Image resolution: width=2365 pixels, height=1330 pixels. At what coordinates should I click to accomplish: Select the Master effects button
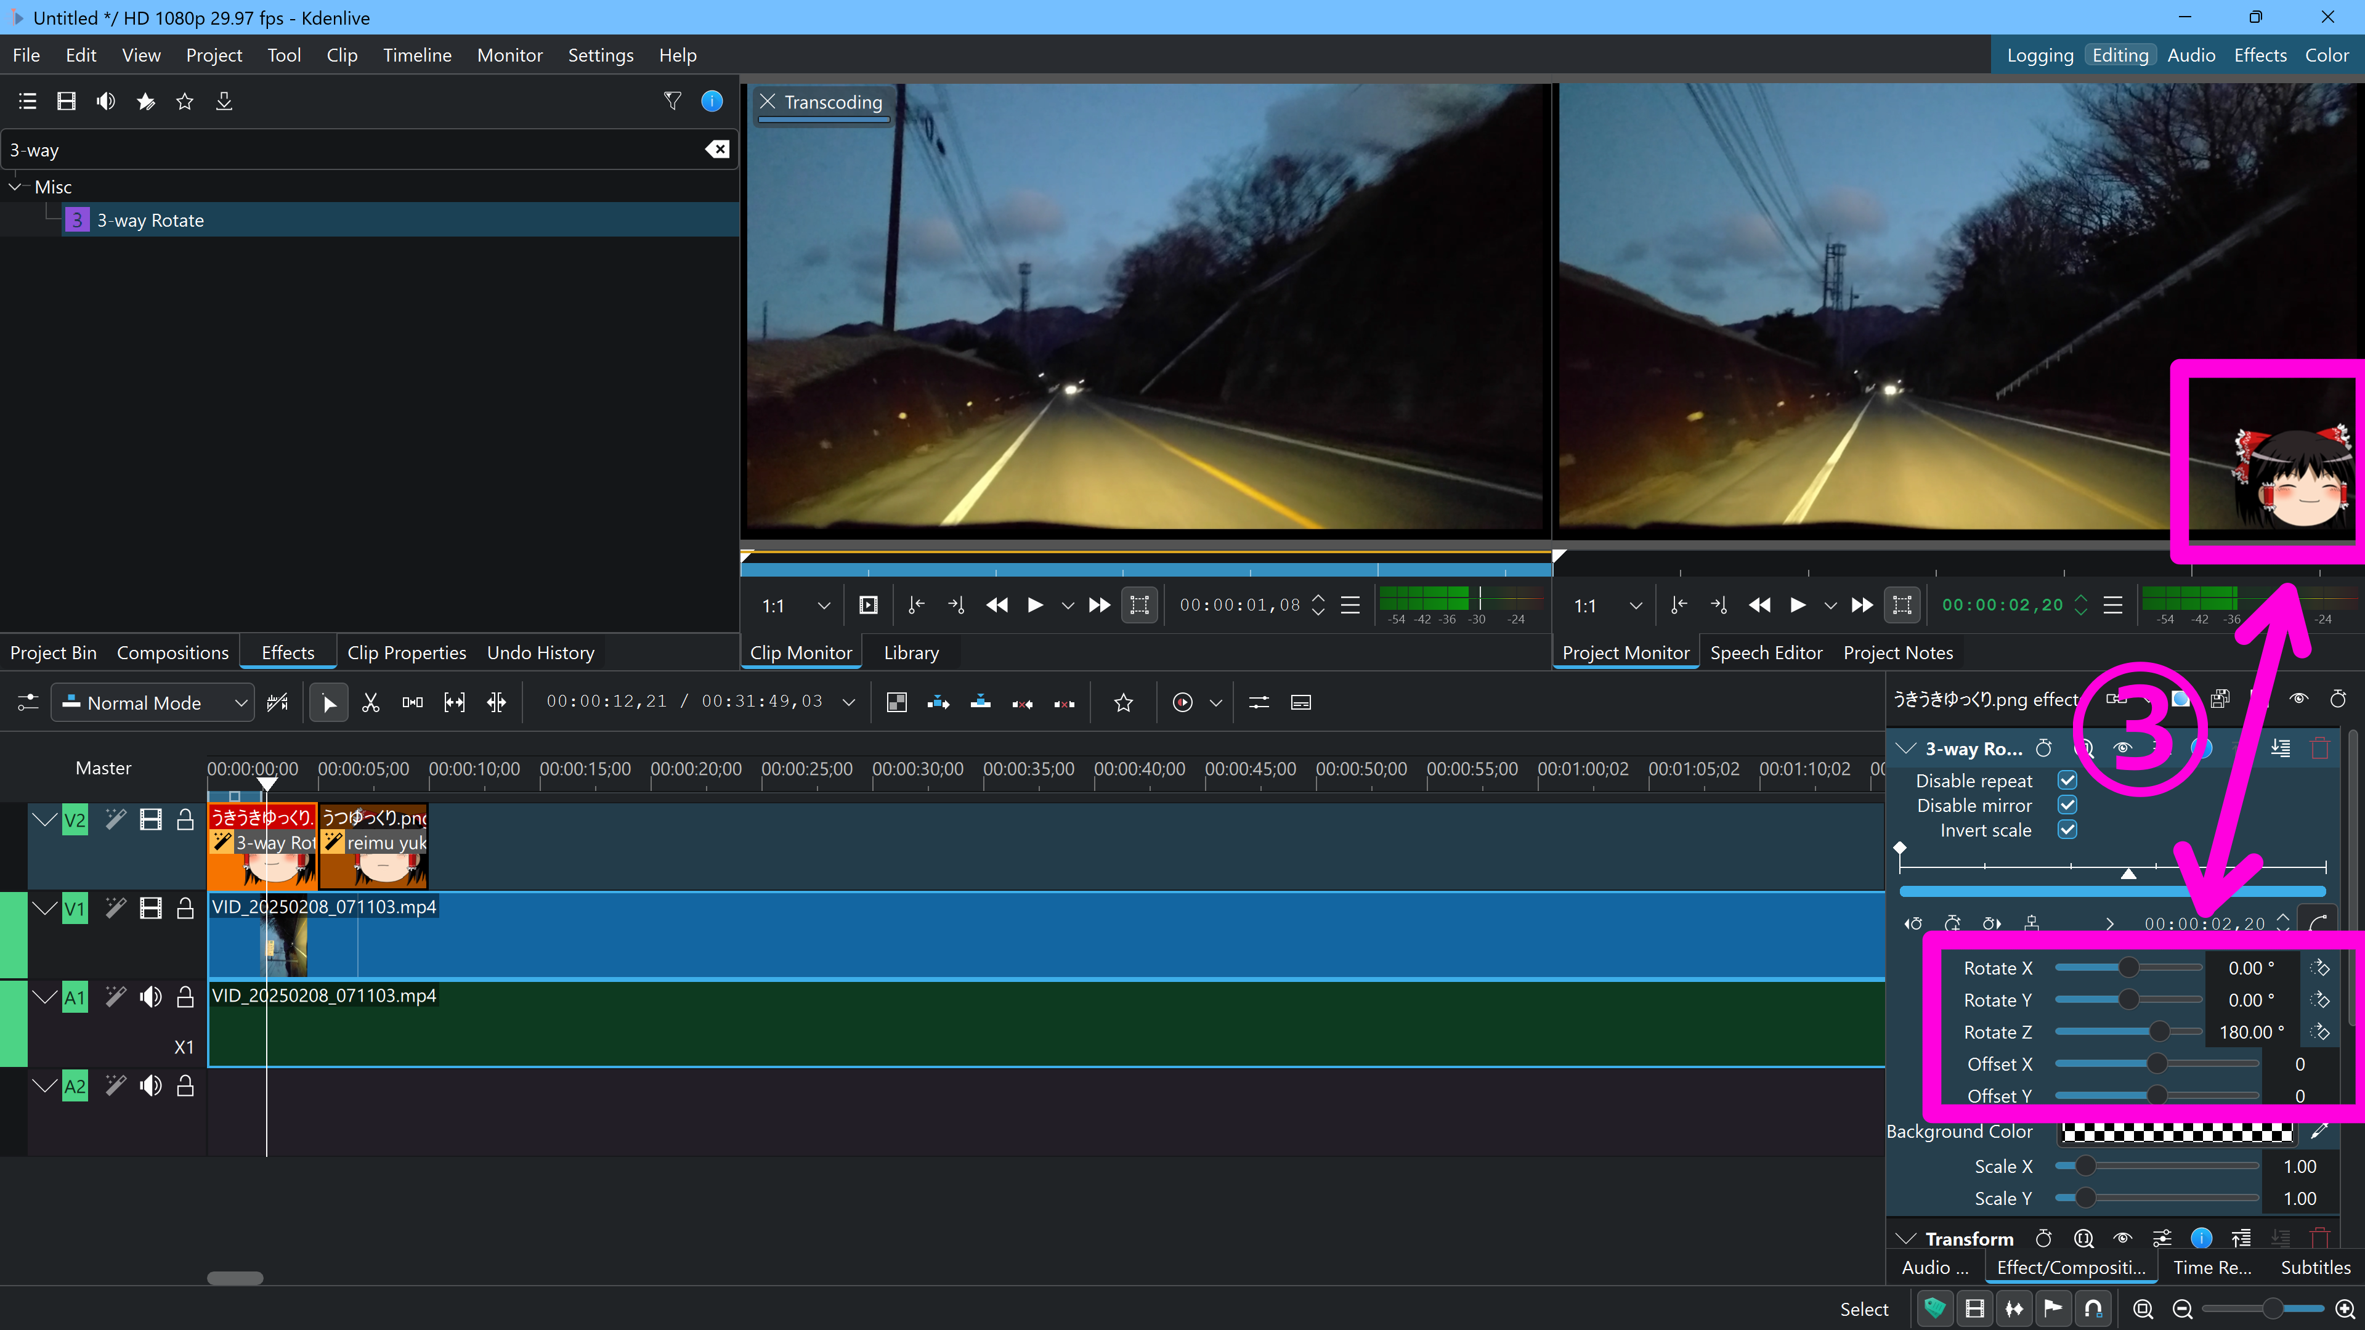point(103,768)
